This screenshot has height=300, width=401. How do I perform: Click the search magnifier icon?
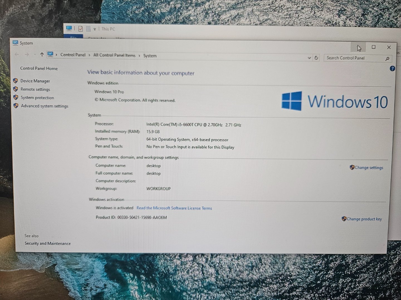tap(387, 59)
